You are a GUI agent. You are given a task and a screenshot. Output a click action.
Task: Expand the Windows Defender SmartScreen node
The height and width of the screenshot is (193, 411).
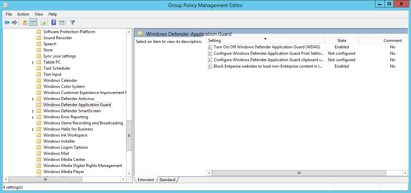tap(33, 111)
